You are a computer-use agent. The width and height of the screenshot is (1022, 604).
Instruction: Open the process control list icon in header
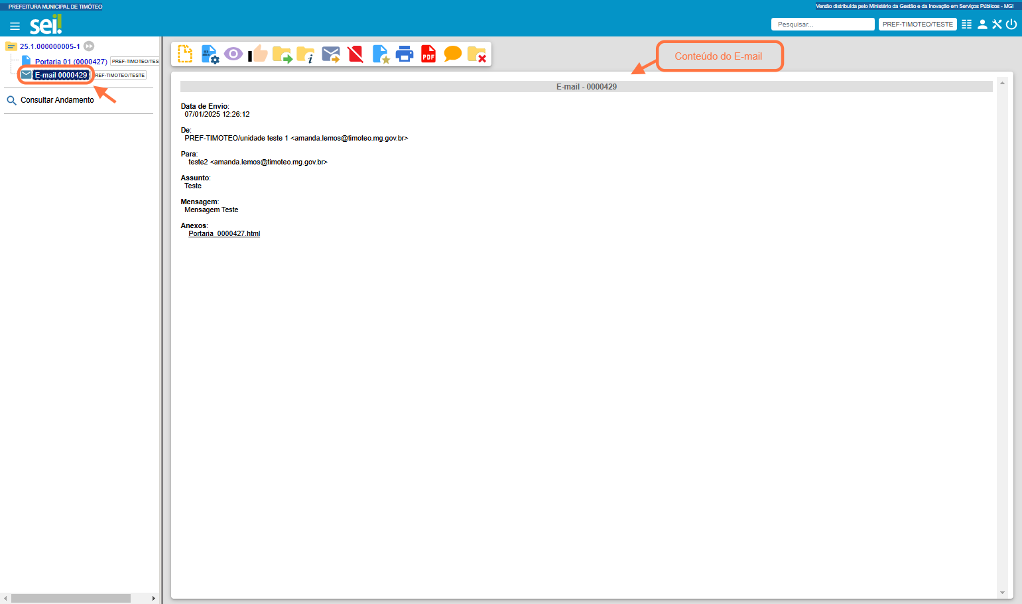tap(966, 24)
